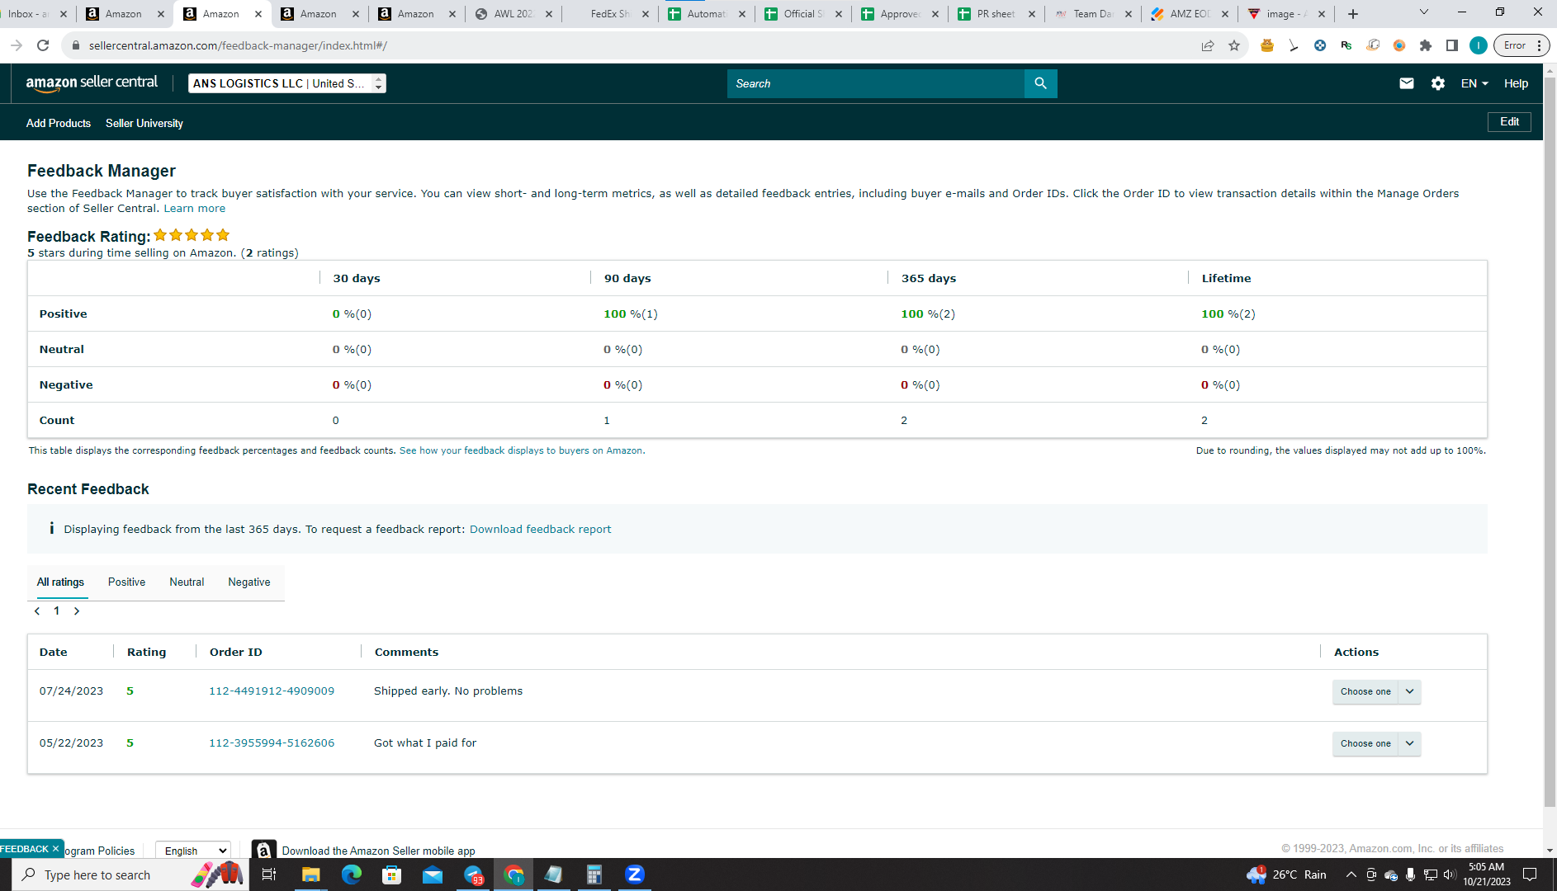Click the Amazon Seller Central logo
This screenshot has width=1557, height=891.
point(92,82)
